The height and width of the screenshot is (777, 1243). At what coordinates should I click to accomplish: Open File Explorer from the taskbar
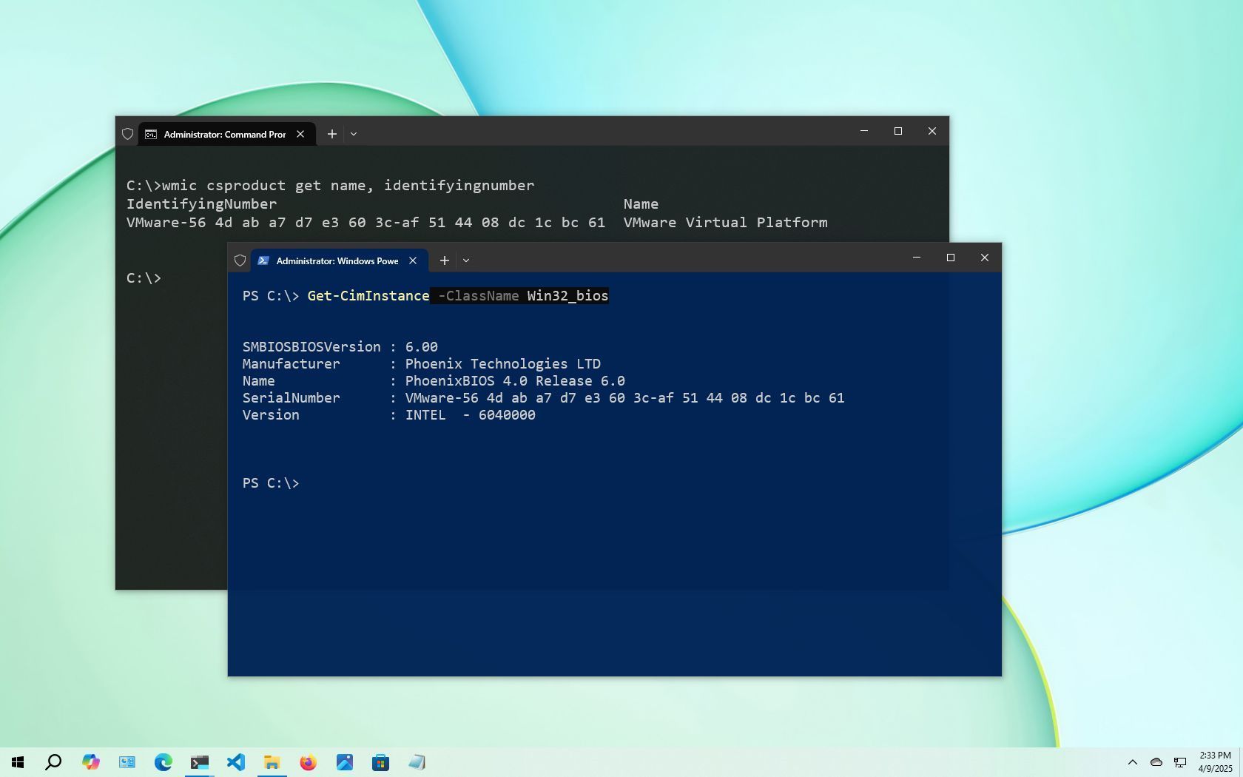(272, 762)
